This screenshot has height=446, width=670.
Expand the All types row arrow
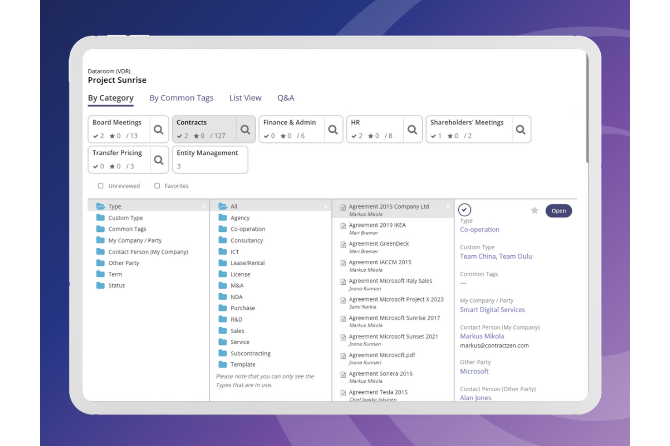(x=326, y=206)
